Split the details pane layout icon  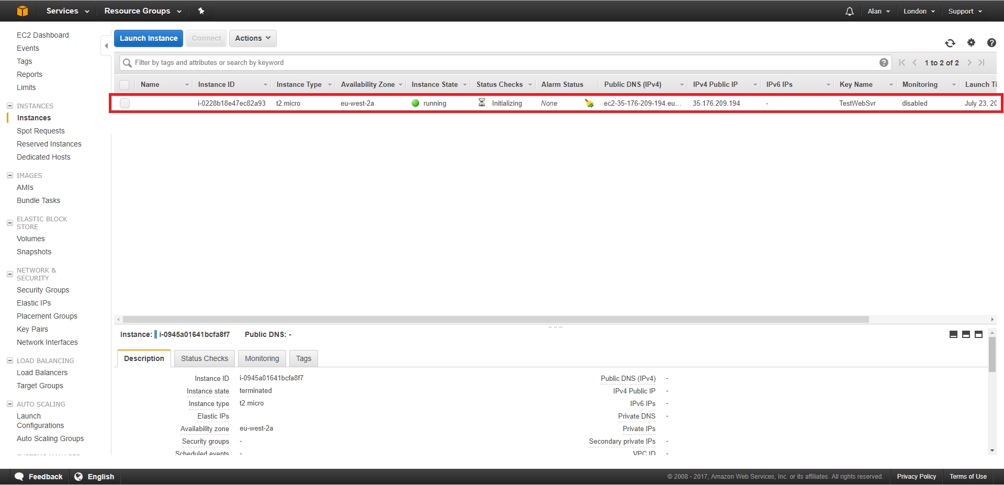click(966, 334)
